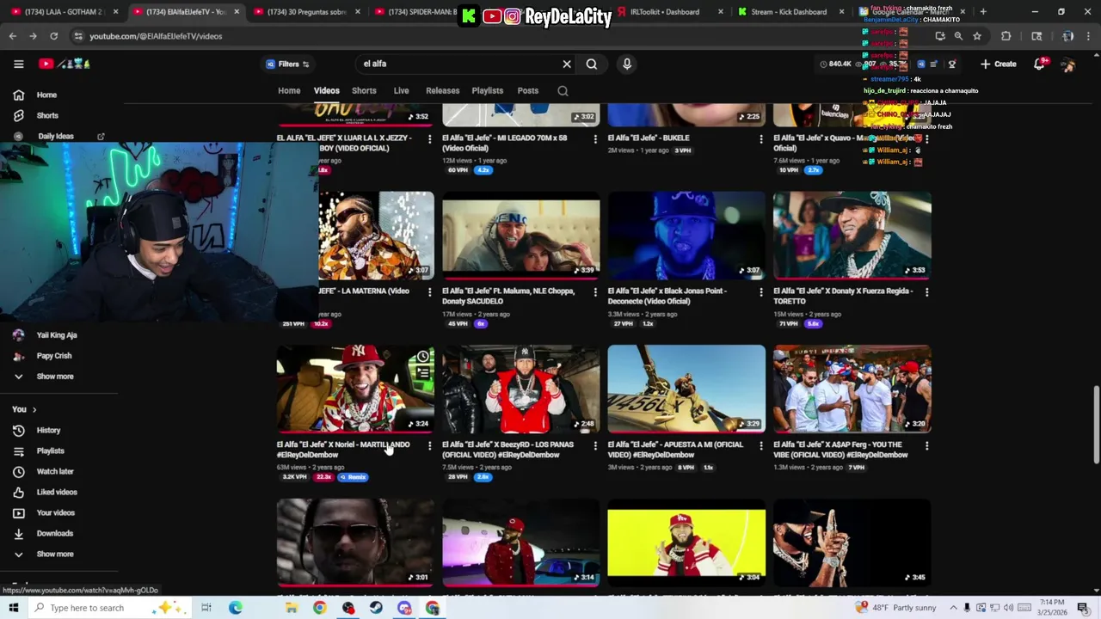The image size is (1101, 619).
Task: Open options menu for MARTILLANDO video
Action: (x=430, y=445)
